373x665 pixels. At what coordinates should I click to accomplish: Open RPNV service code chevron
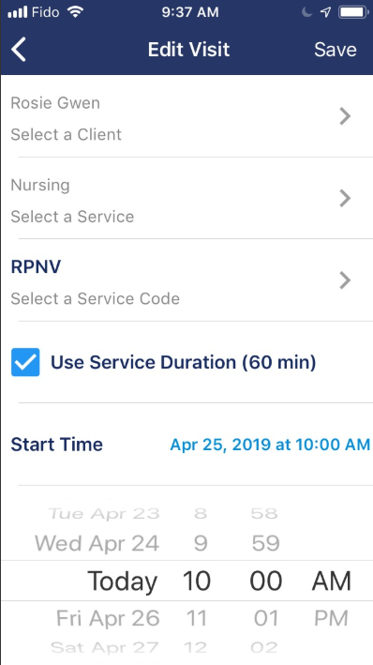(346, 280)
